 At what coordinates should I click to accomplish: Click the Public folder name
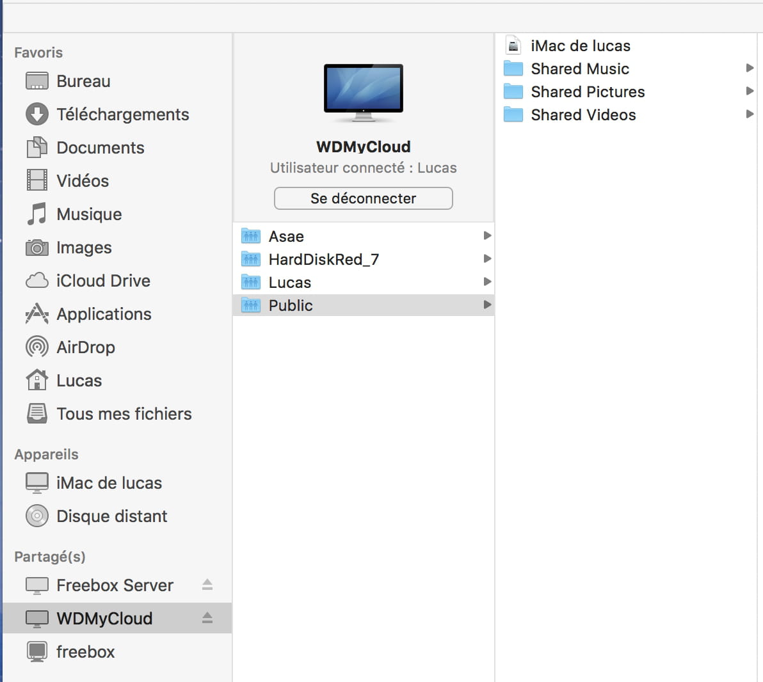coord(291,305)
